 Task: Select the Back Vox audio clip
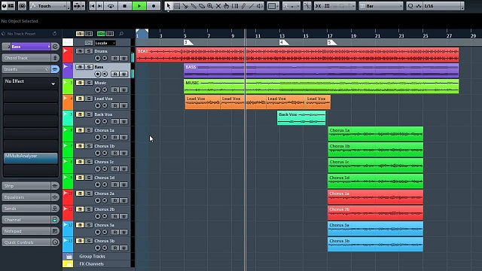(301, 118)
